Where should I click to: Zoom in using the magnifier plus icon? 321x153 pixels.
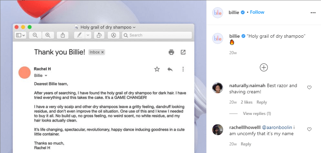tap(48, 35)
